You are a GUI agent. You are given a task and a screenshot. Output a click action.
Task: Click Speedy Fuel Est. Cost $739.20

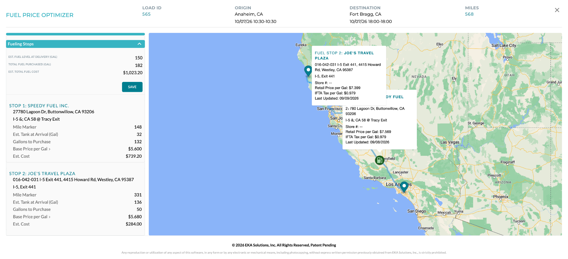pos(134,156)
